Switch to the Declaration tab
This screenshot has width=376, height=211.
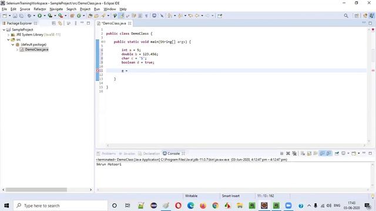(149, 154)
